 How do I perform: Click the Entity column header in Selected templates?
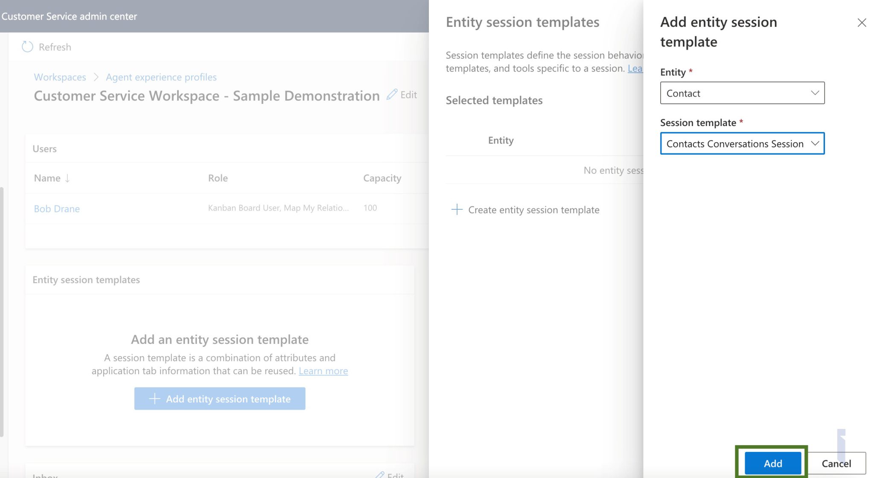[x=501, y=140]
